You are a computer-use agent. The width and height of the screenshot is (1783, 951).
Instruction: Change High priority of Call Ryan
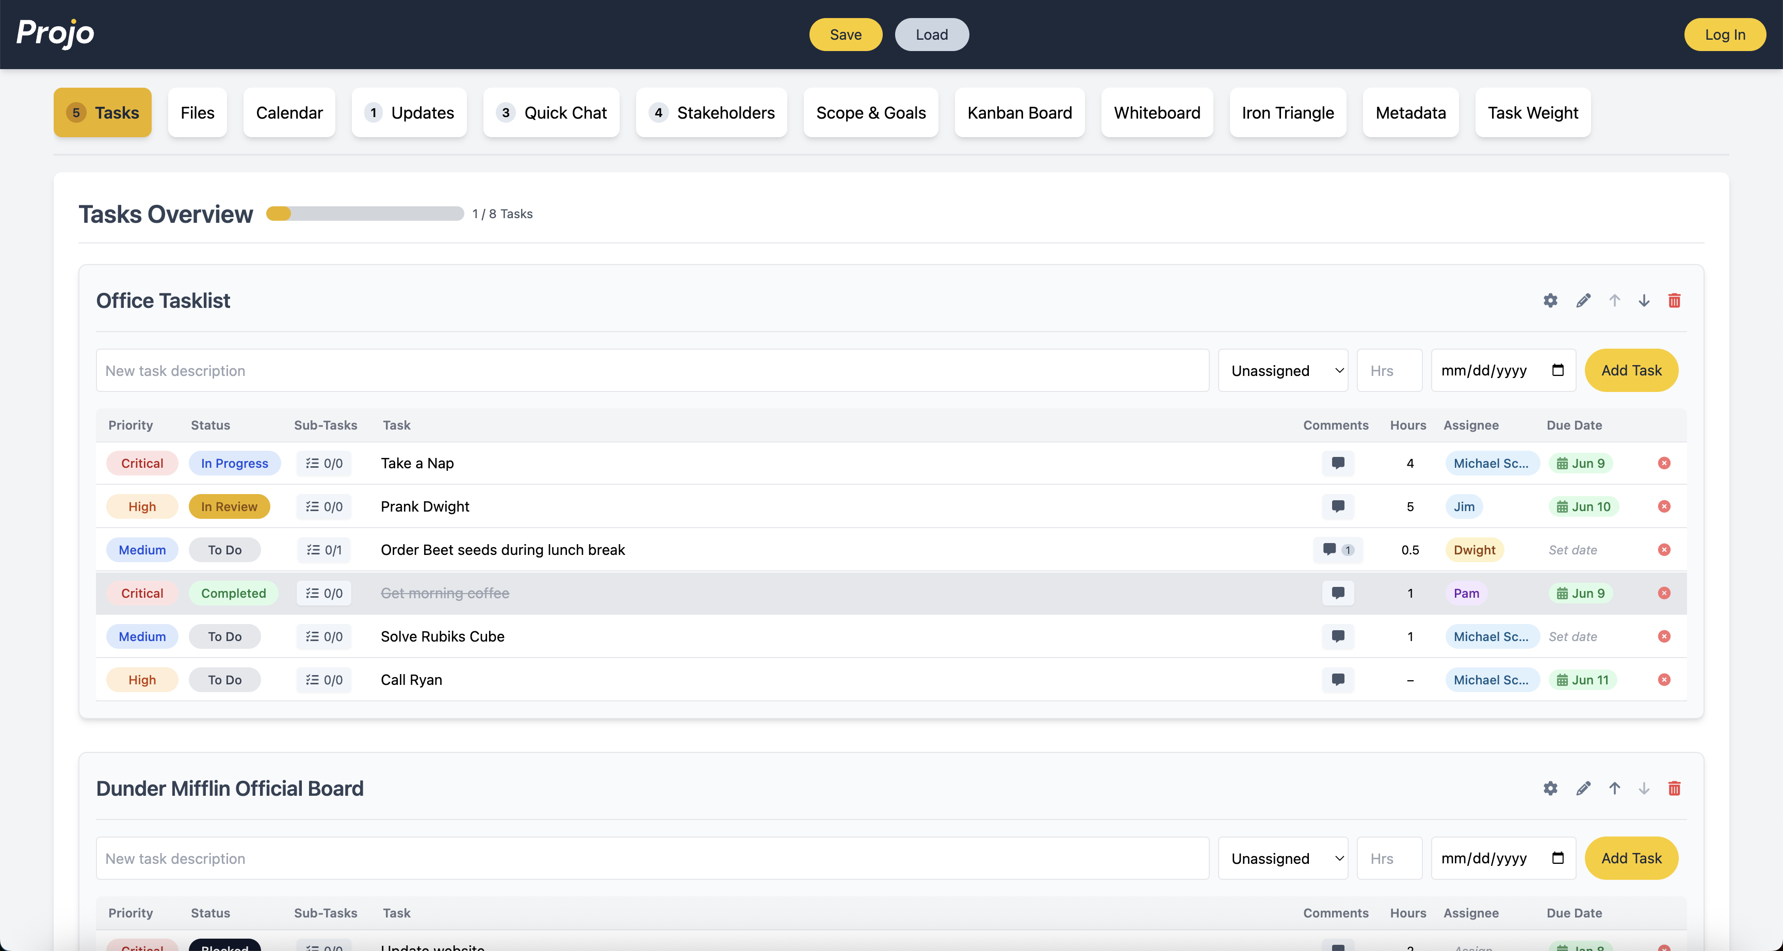coord(142,680)
